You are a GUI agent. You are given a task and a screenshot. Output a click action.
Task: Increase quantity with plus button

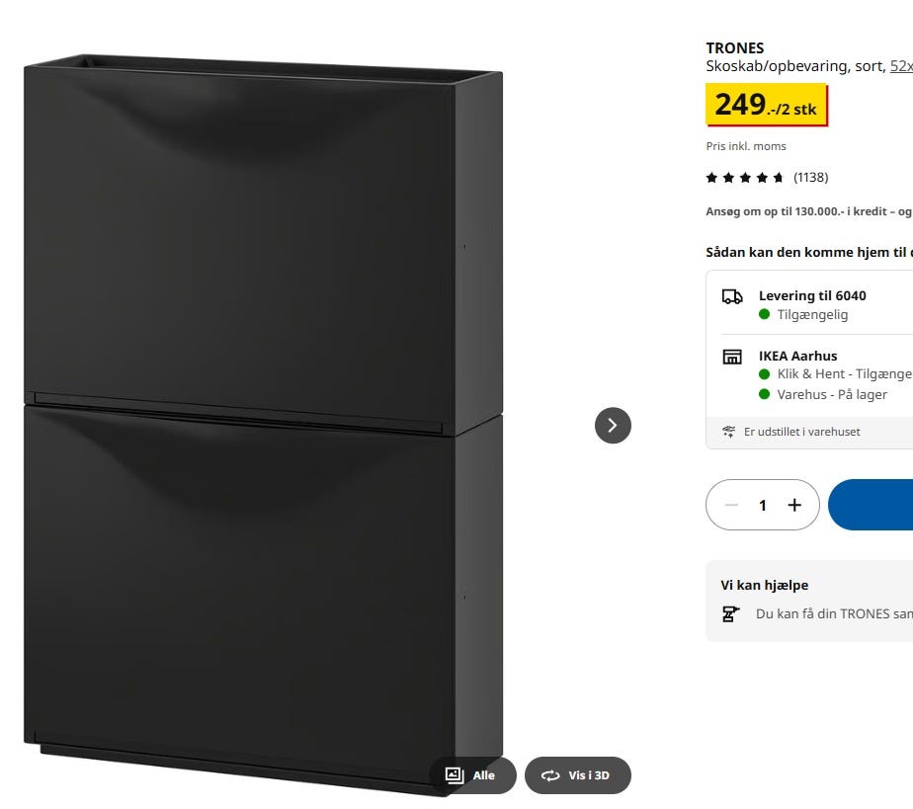point(794,505)
